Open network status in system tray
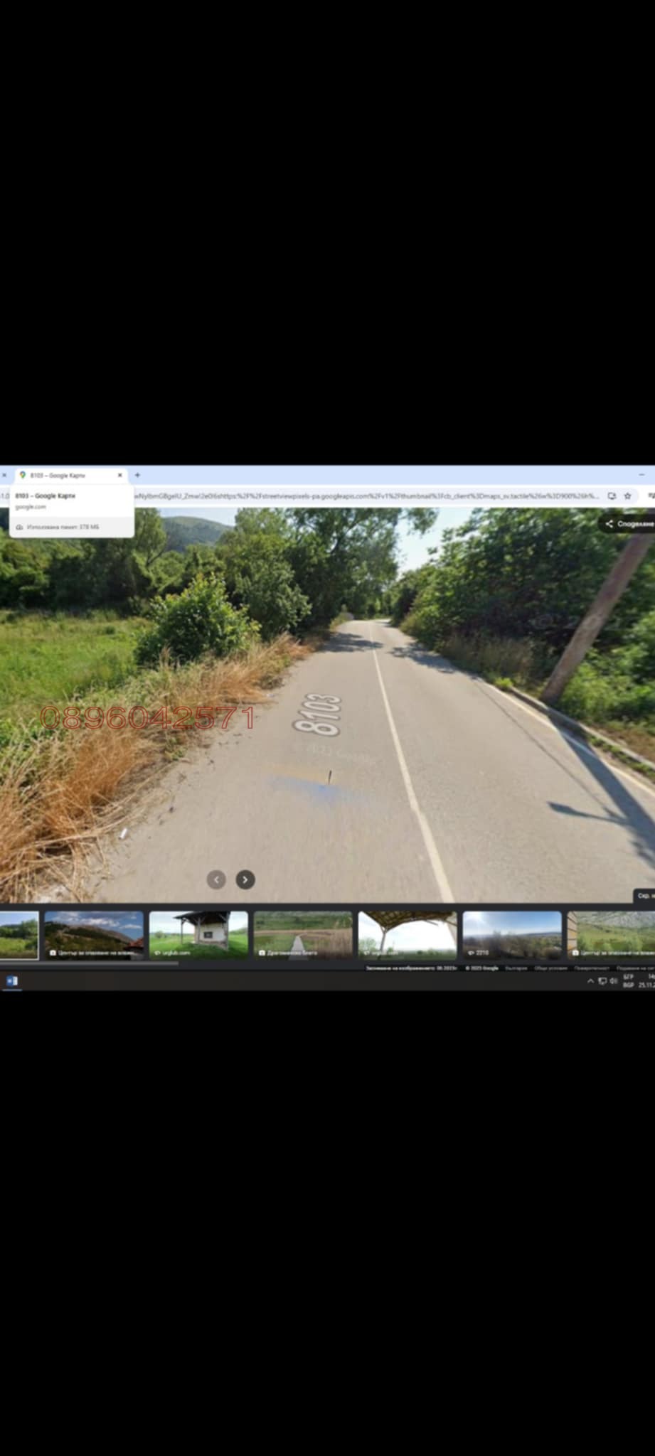Screen dimensions: 655x1456 [x=602, y=981]
